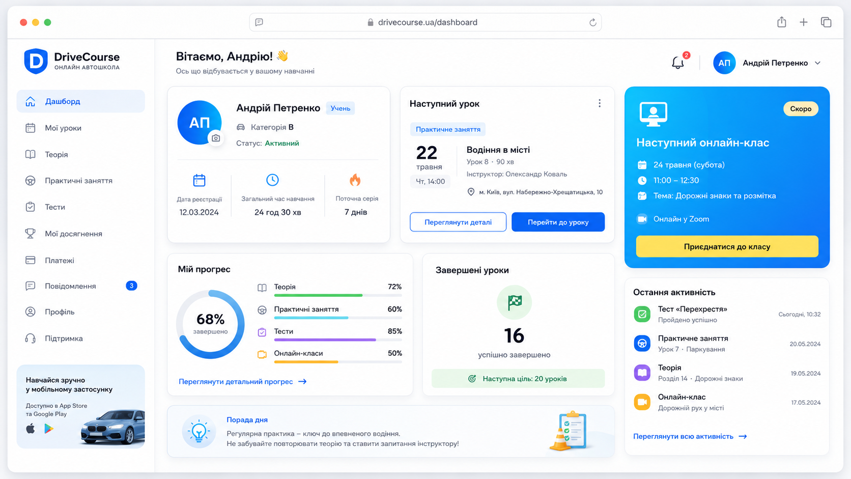Click the car icon beside Категорія B

click(x=241, y=127)
